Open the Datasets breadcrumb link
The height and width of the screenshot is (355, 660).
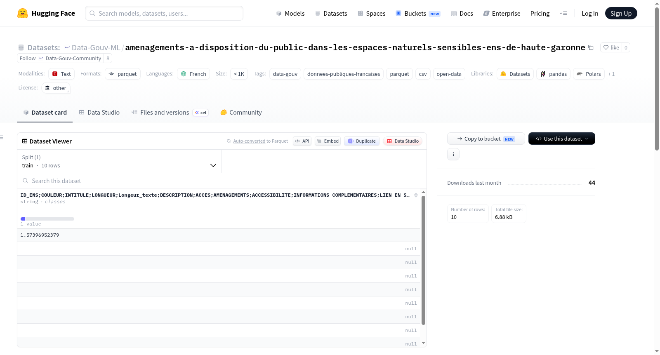click(44, 47)
